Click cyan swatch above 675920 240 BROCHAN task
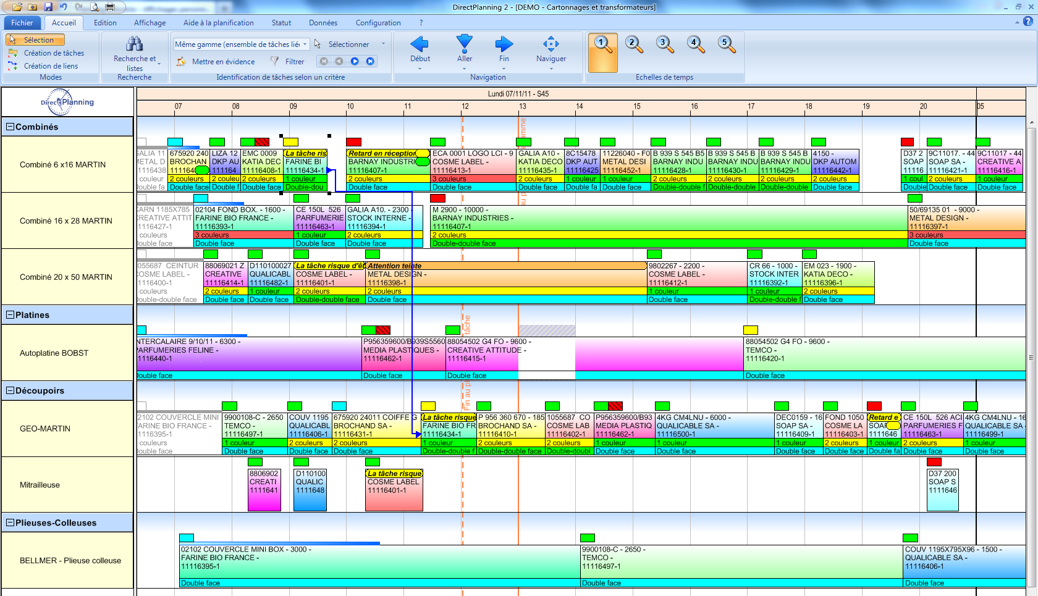Screen dimensions: 1038x596 [175, 142]
